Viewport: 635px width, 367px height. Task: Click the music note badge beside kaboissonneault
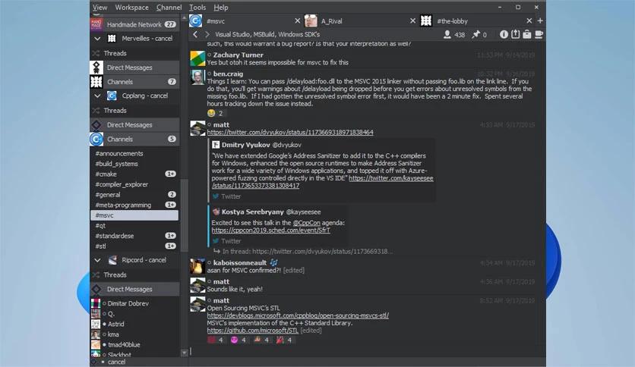click(x=273, y=262)
